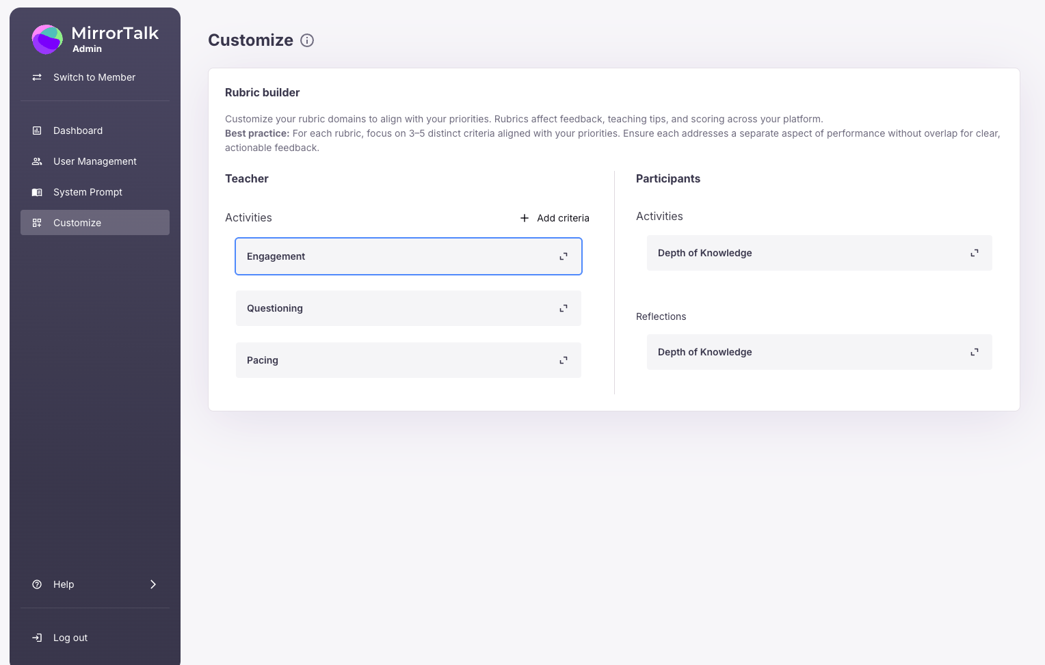Click the User Management people icon
Viewport: 1045px width, 665px height.
coord(37,161)
